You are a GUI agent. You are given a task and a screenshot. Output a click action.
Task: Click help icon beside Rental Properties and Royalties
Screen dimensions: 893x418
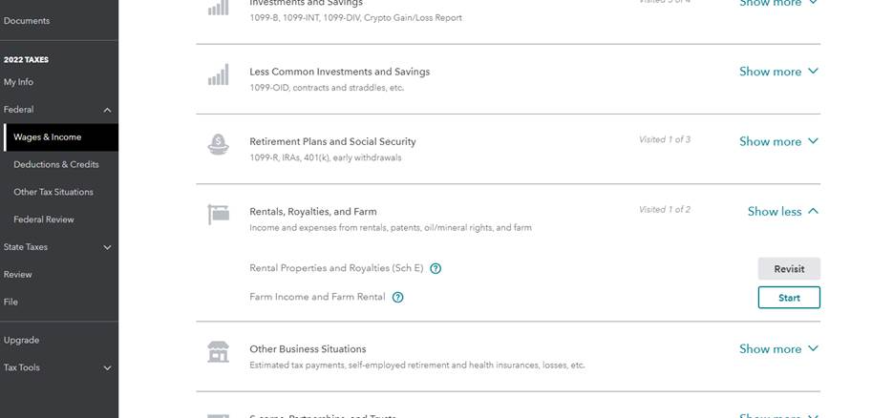click(x=436, y=268)
